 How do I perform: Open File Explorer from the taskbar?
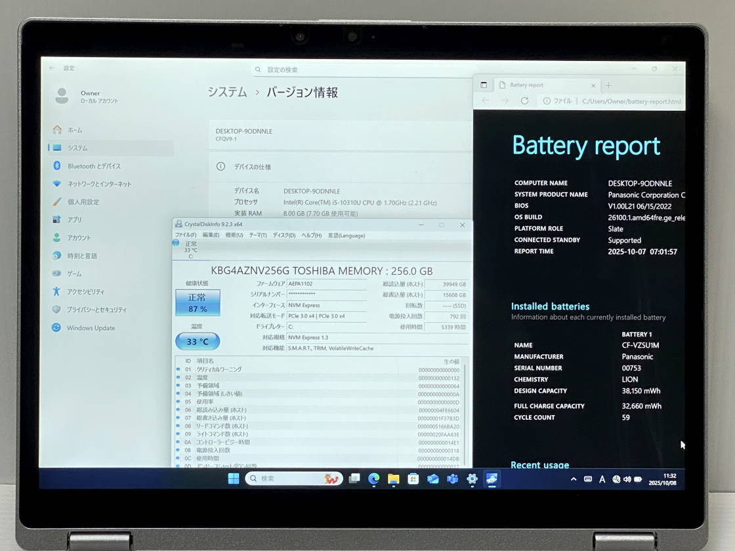(x=392, y=478)
